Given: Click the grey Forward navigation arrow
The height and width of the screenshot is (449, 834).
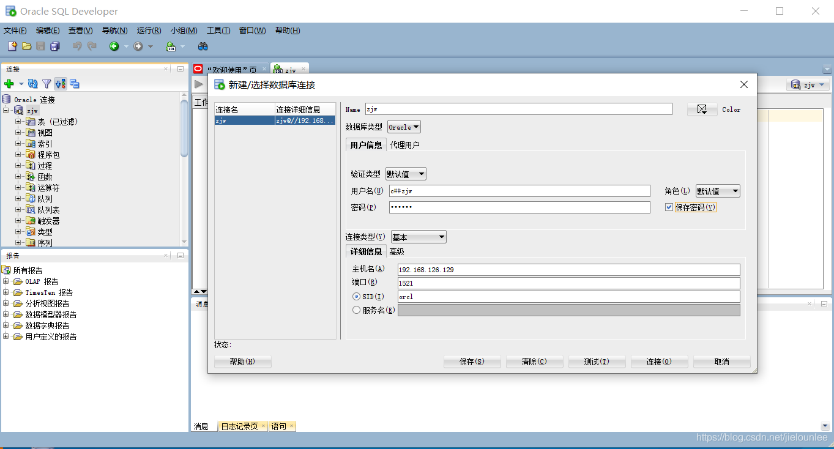Looking at the screenshot, I should (138, 46).
